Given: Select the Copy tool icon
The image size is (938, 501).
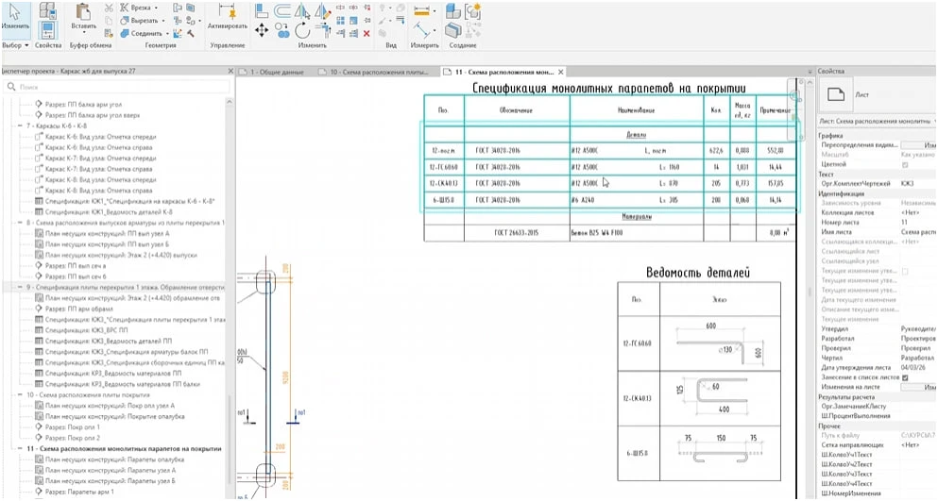Looking at the screenshot, I should click(281, 30).
